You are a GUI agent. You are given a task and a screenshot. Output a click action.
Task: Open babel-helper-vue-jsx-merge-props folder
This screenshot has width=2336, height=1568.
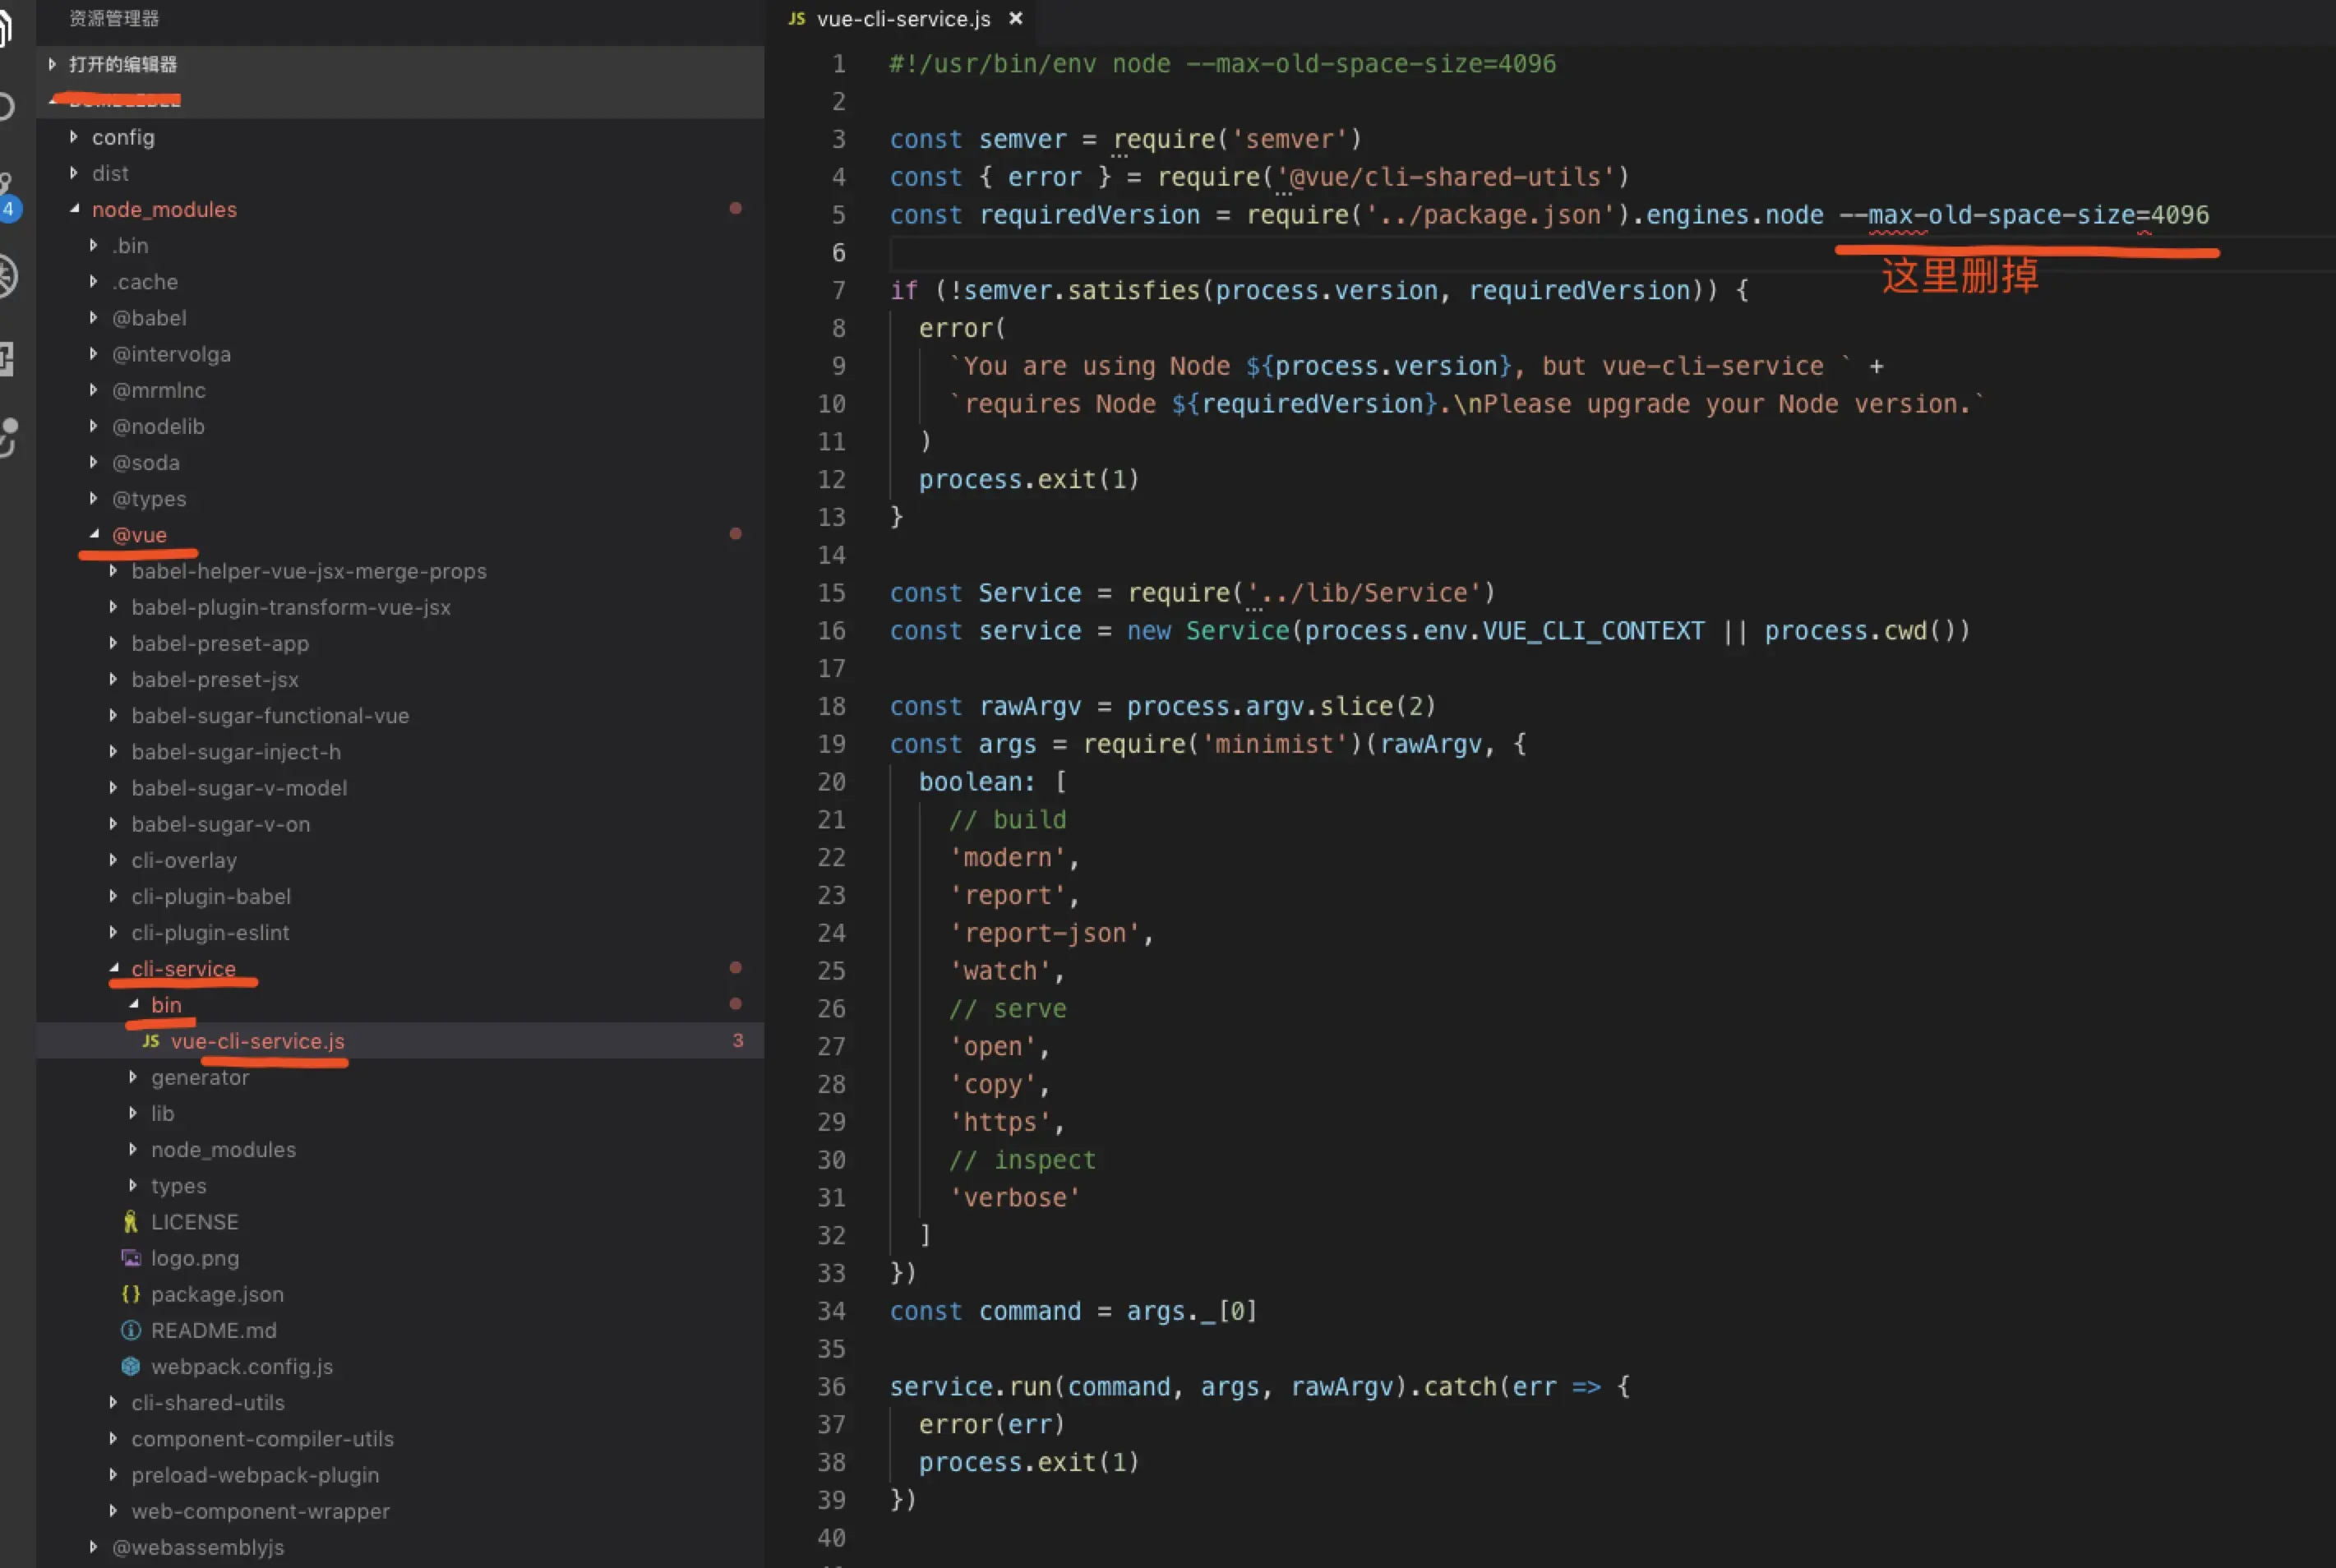400,571
